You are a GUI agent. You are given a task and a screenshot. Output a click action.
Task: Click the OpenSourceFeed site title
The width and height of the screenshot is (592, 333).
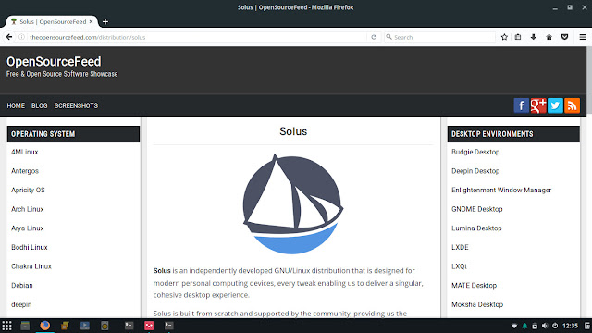coord(54,62)
